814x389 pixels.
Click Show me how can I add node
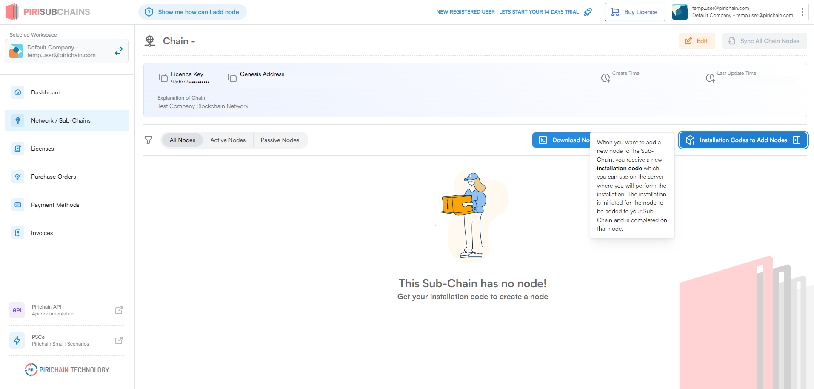[192, 12]
